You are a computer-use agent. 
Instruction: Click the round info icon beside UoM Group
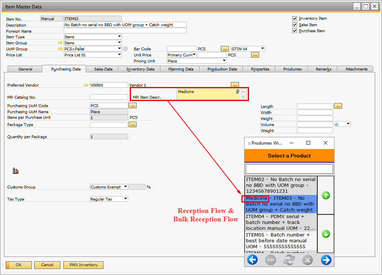125,49
